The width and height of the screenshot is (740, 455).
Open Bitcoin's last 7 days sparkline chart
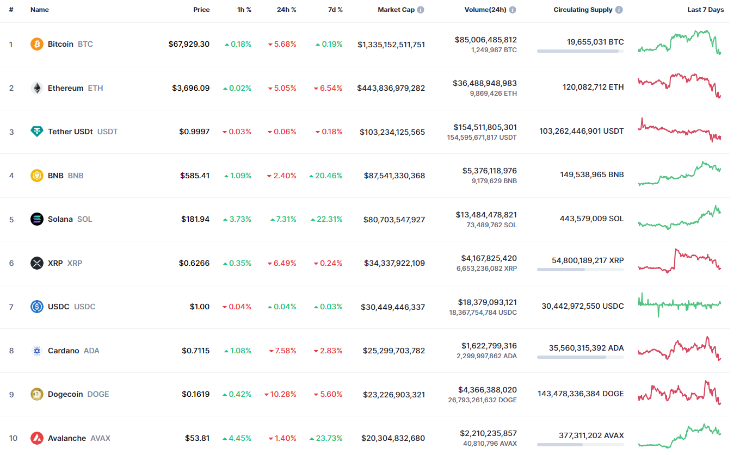point(680,42)
